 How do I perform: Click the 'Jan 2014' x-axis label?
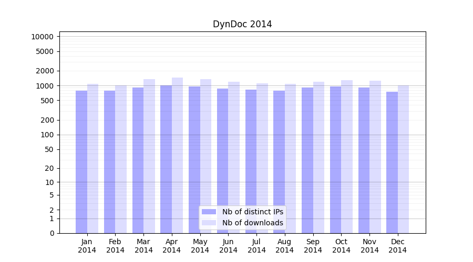(87, 246)
